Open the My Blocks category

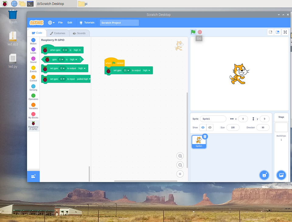coord(33,115)
